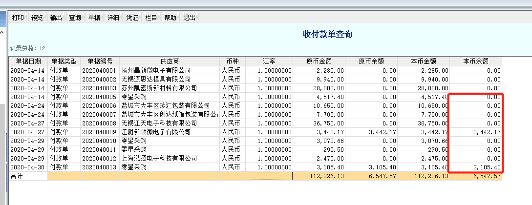The width and height of the screenshot is (532, 205).
Task: Click the 112,226.13 原币金额 total
Action: [x=319, y=176]
